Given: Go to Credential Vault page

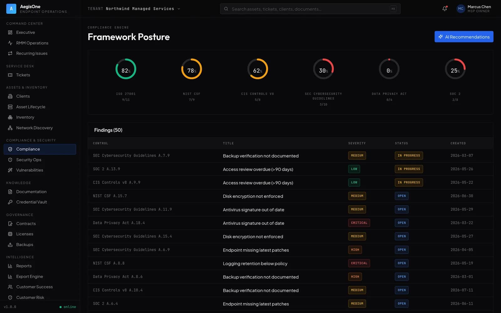Looking at the screenshot, I should (40, 202).
